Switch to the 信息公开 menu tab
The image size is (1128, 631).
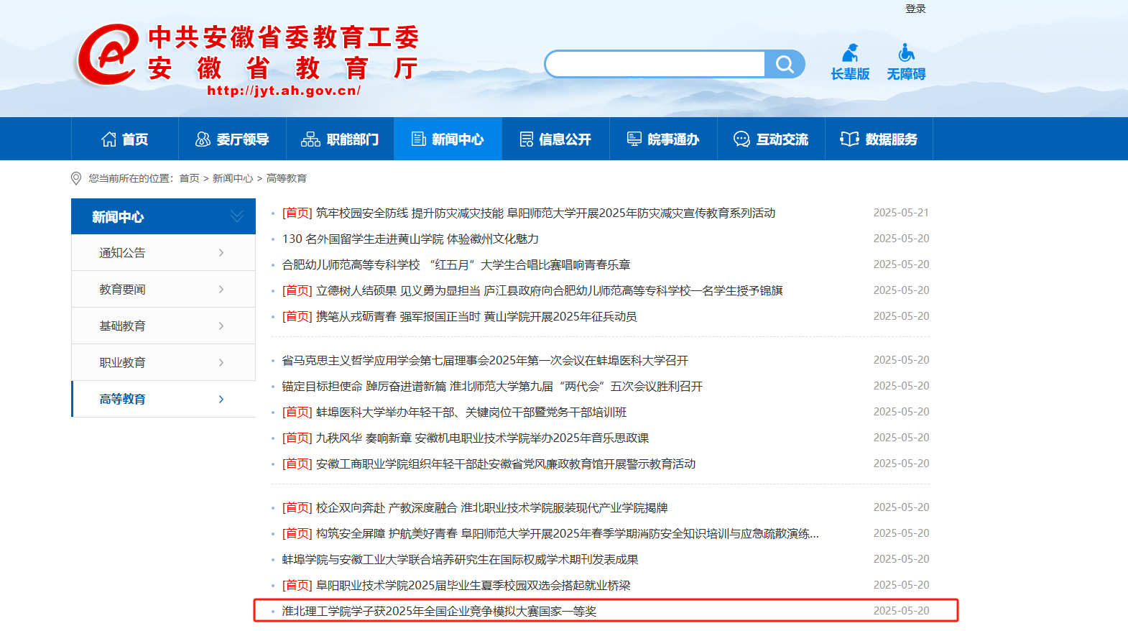[x=555, y=139]
